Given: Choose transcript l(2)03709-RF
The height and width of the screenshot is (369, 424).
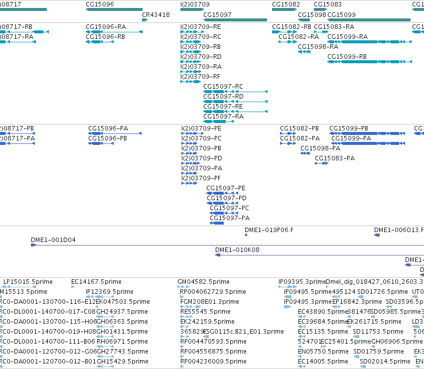Looking at the screenshot, I should click(200, 77).
